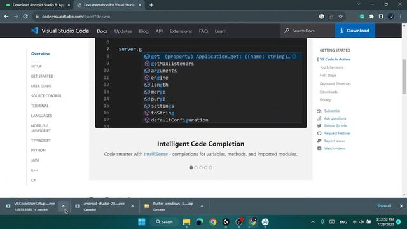The width and height of the screenshot is (407, 229).
Task: Open the Ask questions link
Action: tap(335, 118)
